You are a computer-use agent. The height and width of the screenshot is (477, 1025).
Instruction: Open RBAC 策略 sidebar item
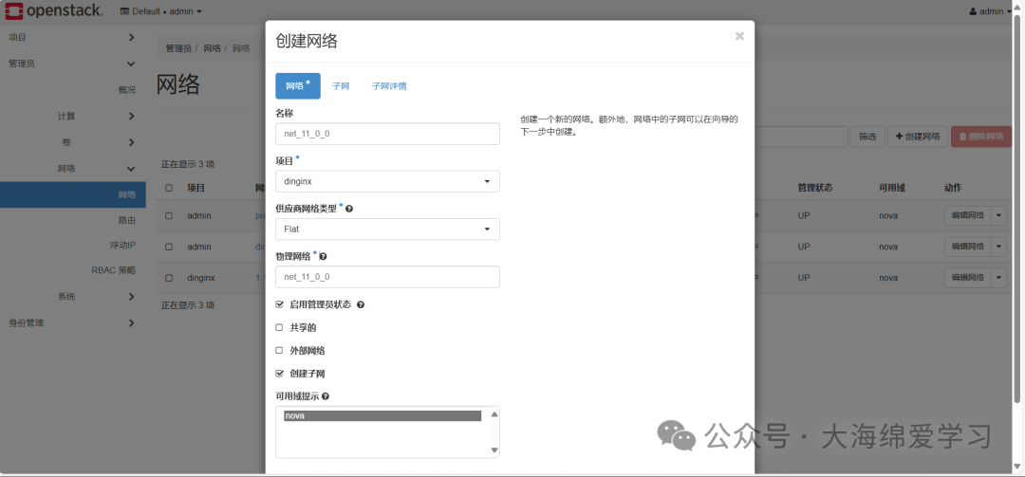(x=113, y=270)
